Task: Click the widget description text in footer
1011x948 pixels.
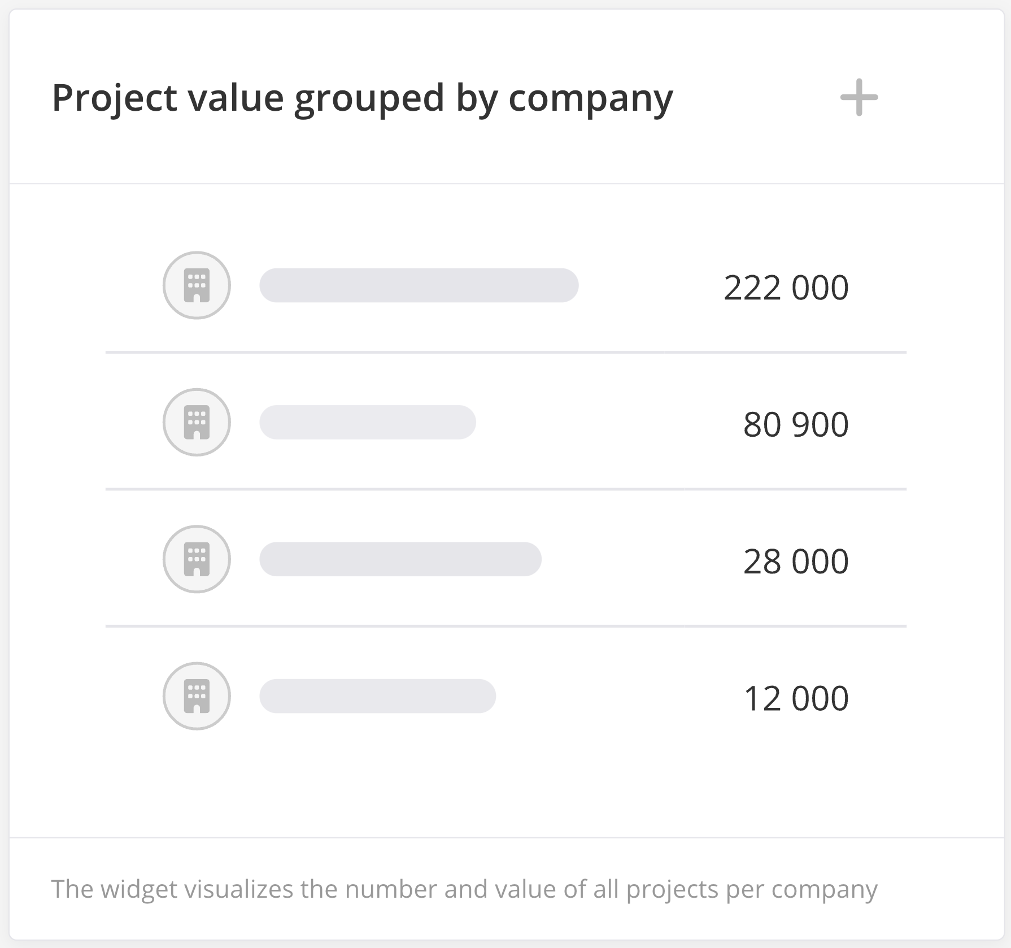Action: pyautogui.click(x=464, y=889)
